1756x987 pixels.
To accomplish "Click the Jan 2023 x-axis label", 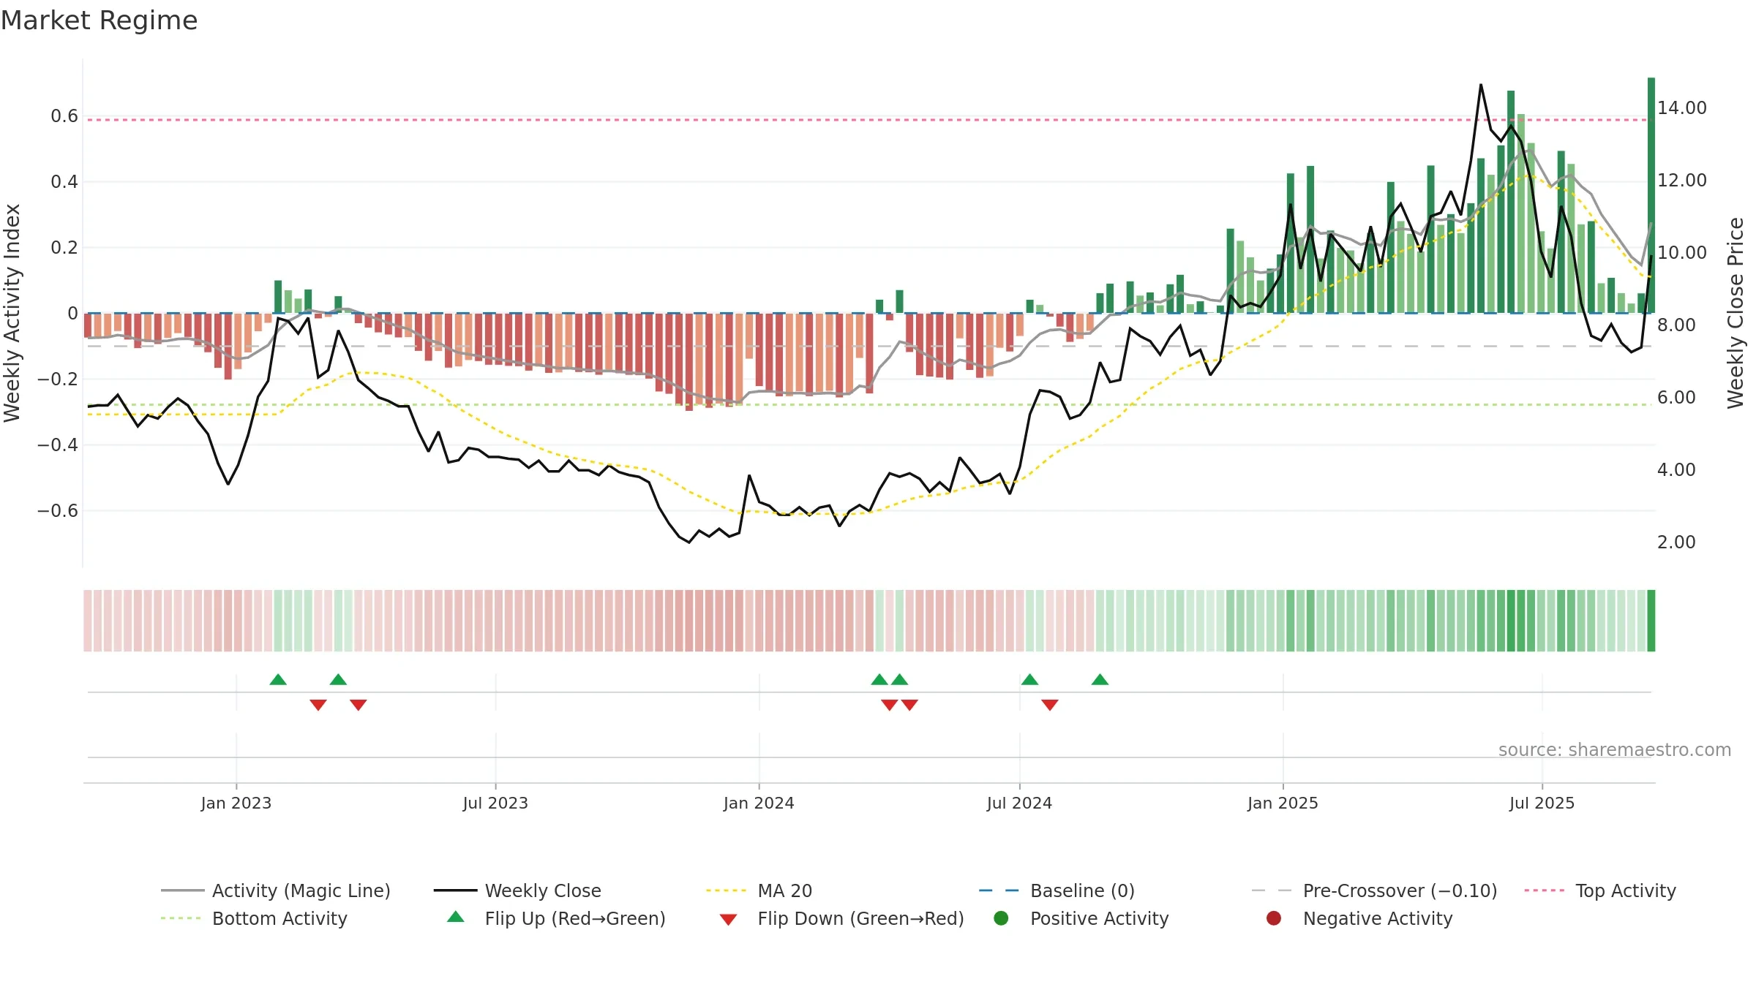I will (236, 803).
